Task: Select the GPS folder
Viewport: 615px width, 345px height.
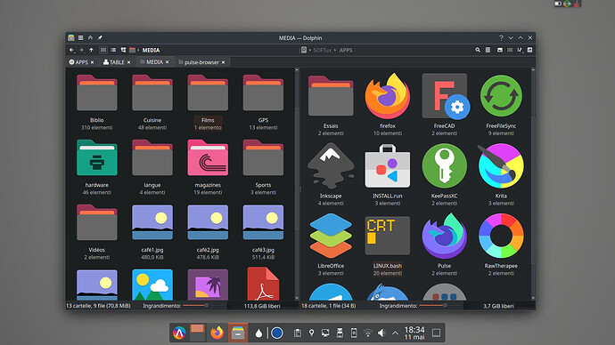Action: click(x=263, y=102)
